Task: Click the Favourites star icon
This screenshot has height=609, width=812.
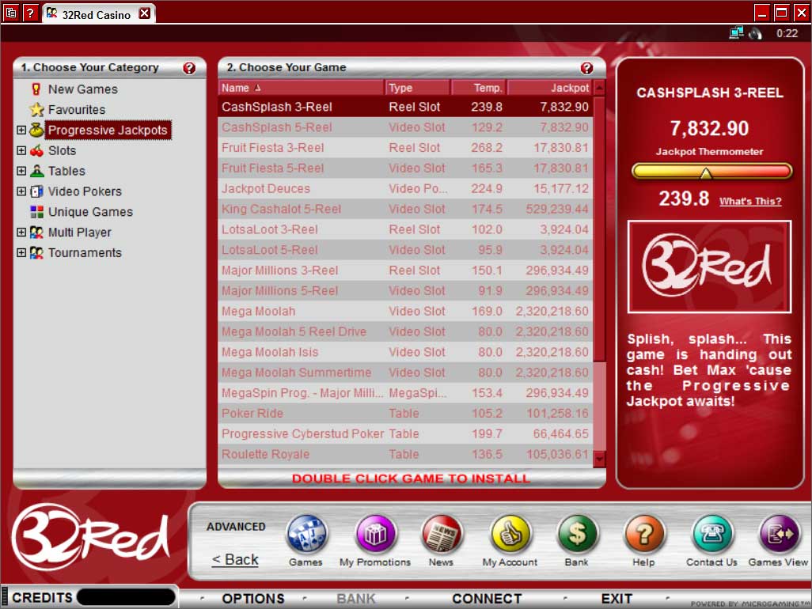Action: 36,109
